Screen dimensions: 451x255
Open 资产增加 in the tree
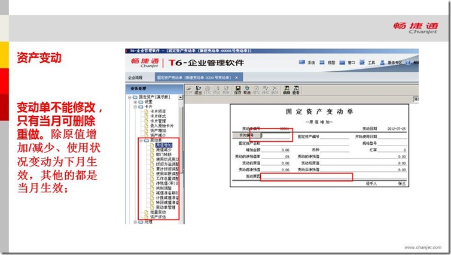[158, 130]
